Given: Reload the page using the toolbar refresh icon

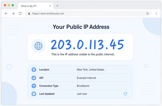Looking at the screenshot, I should coord(20,13).
